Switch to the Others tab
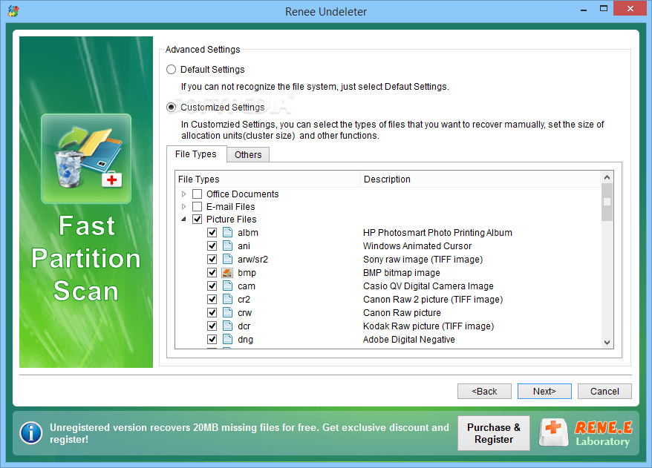Image resolution: width=652 pixels, height=468 pixels. (x=248, y=154)
